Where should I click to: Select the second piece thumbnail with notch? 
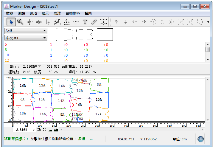pos(85,35)
